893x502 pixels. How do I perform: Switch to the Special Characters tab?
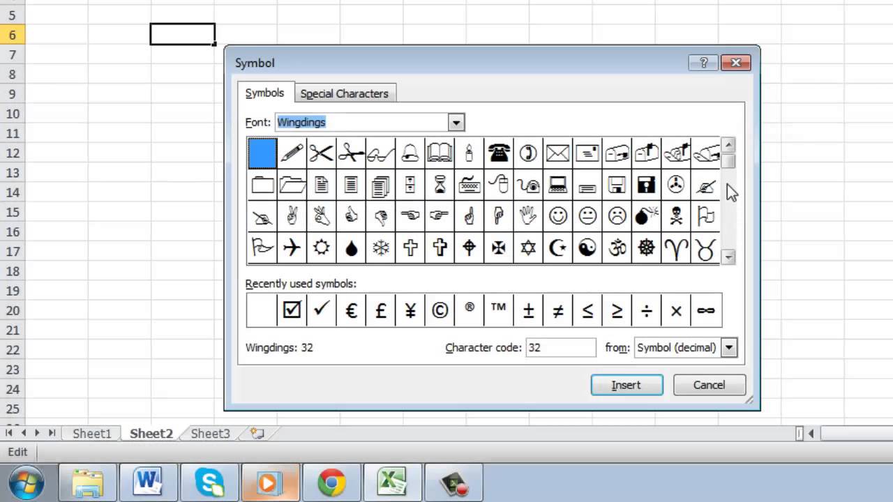[x=344, y=93]
